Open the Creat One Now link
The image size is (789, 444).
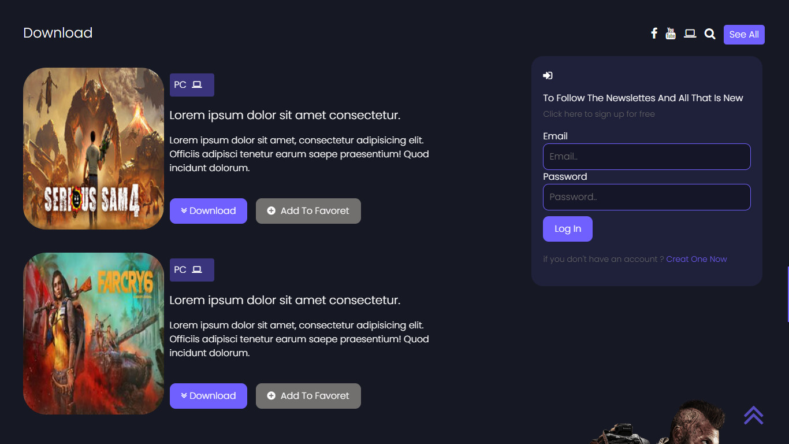click(x=697, y=259)
